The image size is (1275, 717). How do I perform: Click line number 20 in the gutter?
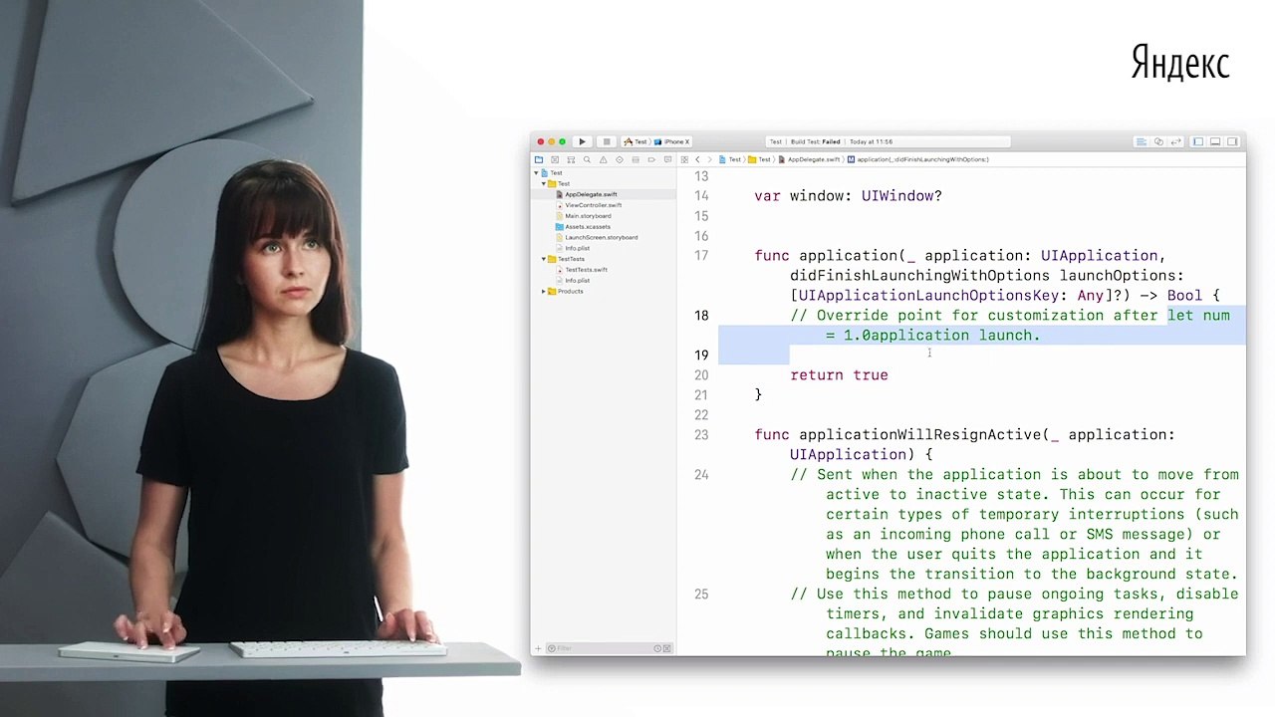tap(702, 375)
